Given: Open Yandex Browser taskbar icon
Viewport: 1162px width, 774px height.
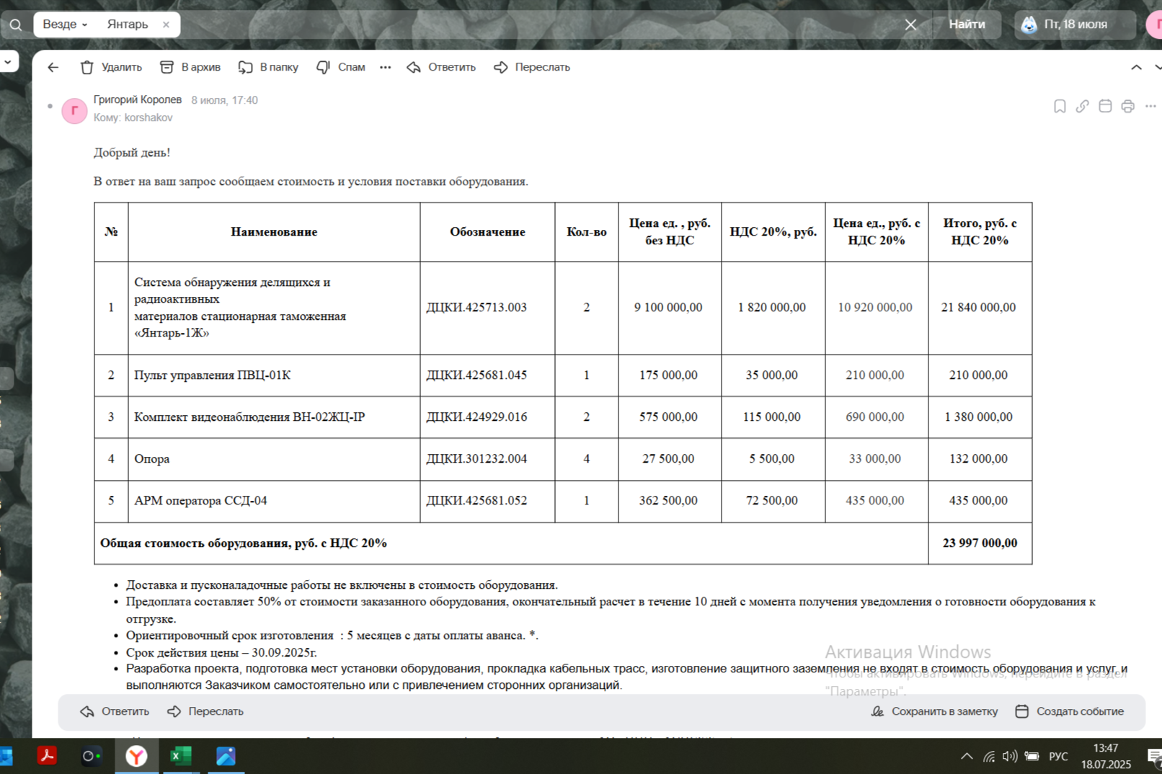Looking at the screenshot, I should point(136,756).
